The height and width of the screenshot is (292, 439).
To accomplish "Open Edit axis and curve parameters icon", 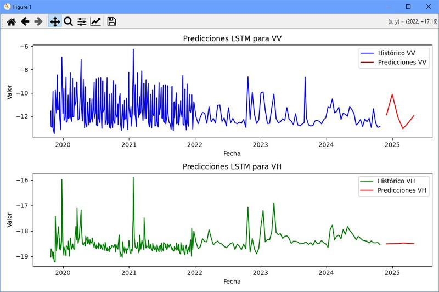I will click(x=95, y=21).
